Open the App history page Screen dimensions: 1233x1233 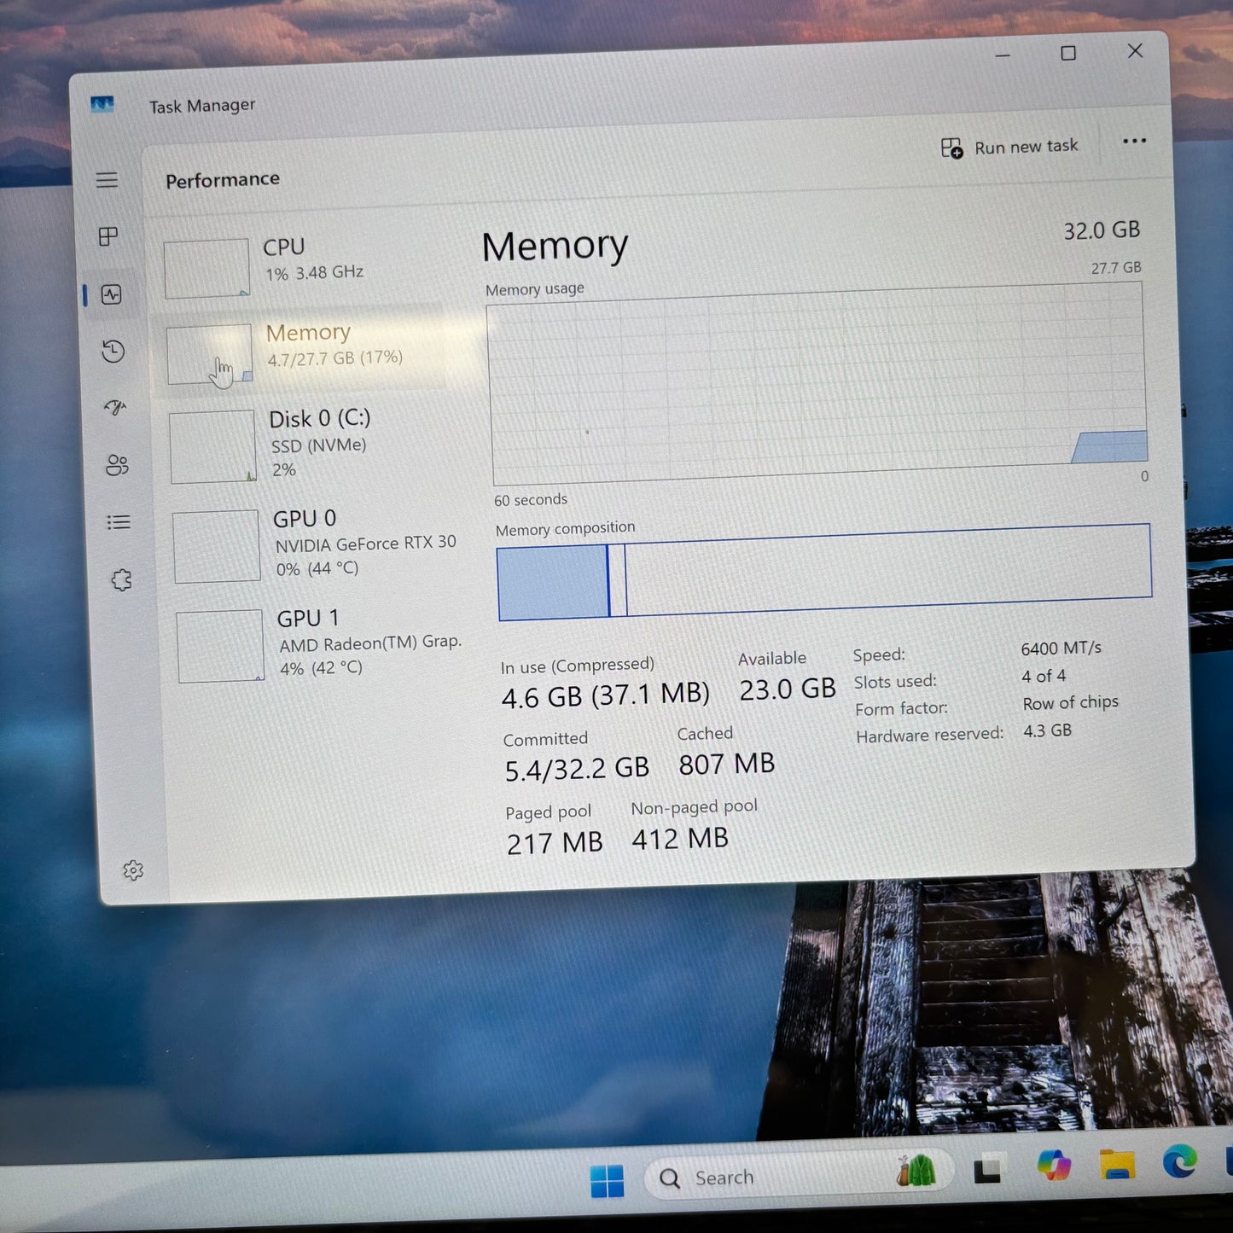[112, 351]
